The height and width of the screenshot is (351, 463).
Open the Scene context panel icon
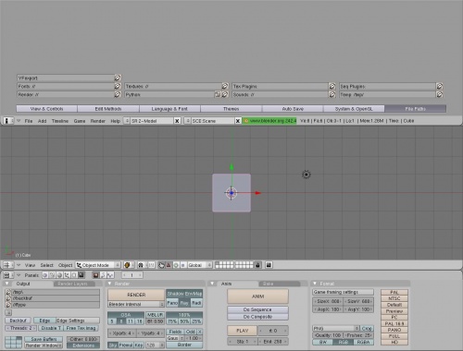[81, 275]
